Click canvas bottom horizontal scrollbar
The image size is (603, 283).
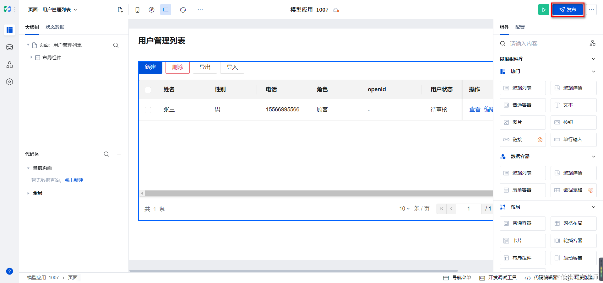[293, 270]
